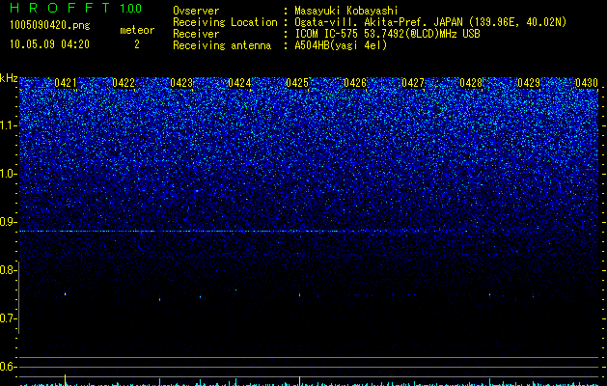
Task: Click the meteor echo dot below 0425
Action: click(x=299, y=294)
